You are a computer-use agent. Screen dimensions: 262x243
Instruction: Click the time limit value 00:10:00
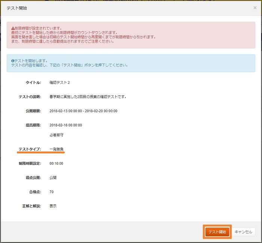coord(56,163)
